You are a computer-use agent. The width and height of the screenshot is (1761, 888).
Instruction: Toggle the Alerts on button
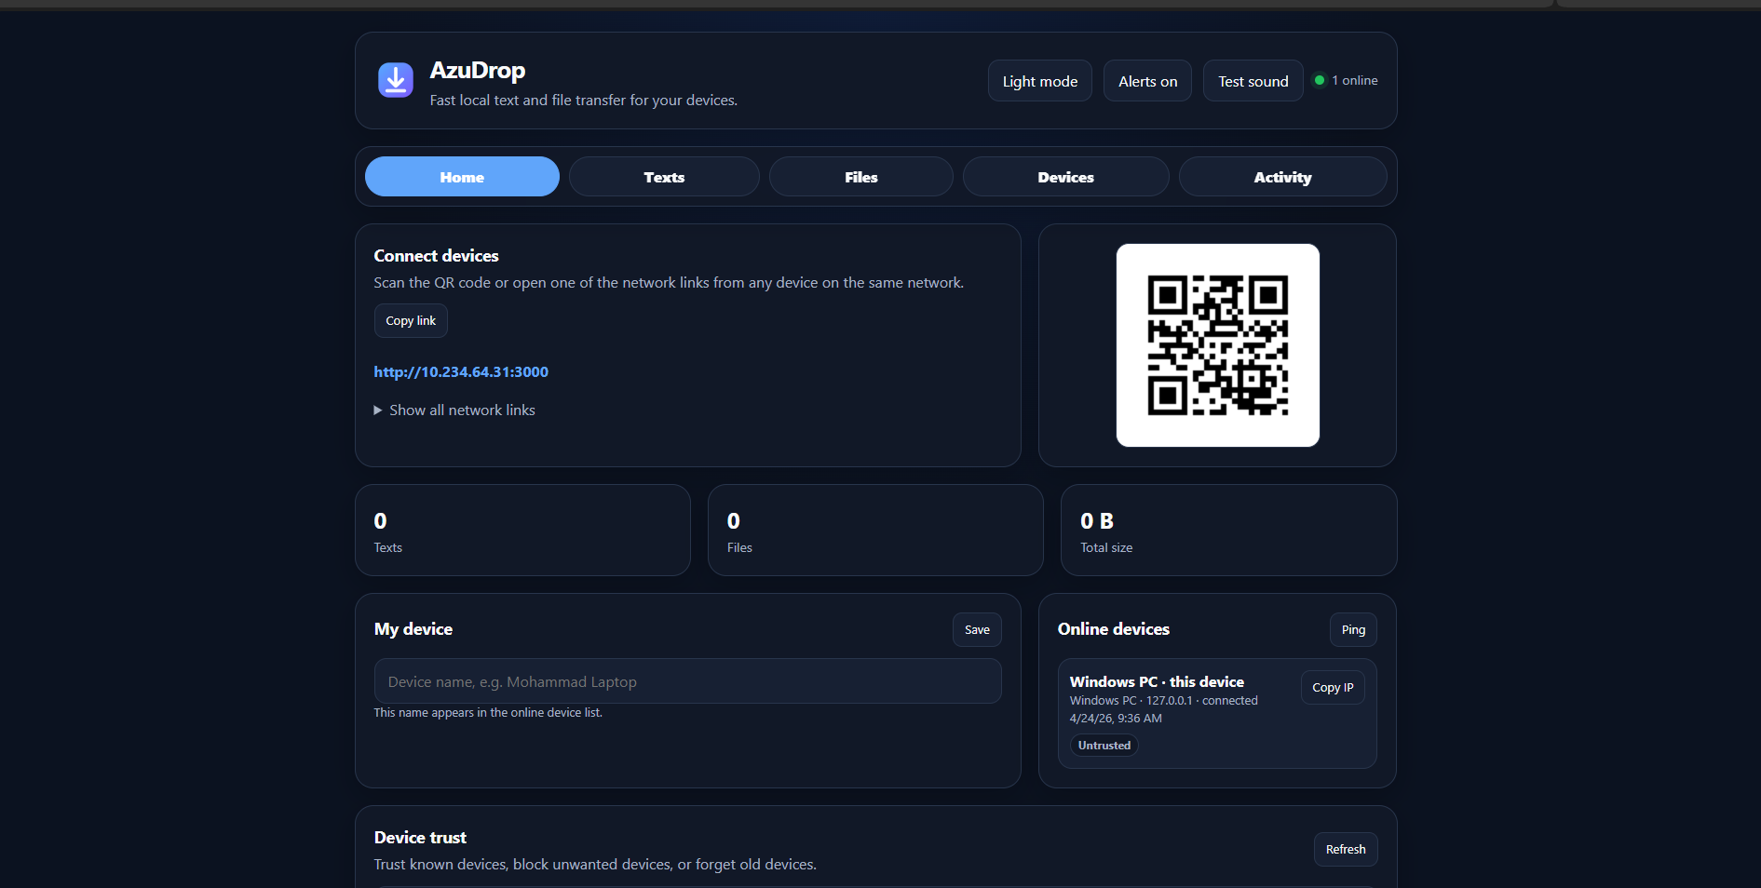coord(1147,81)
